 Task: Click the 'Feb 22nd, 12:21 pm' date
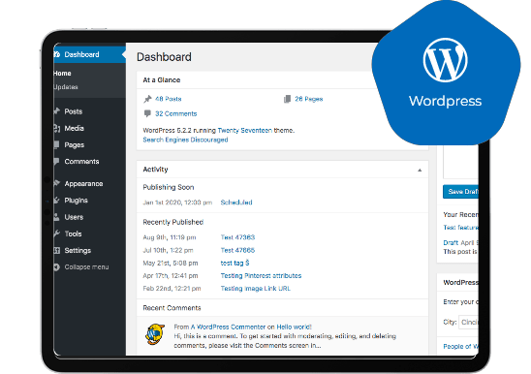point(172,289)
